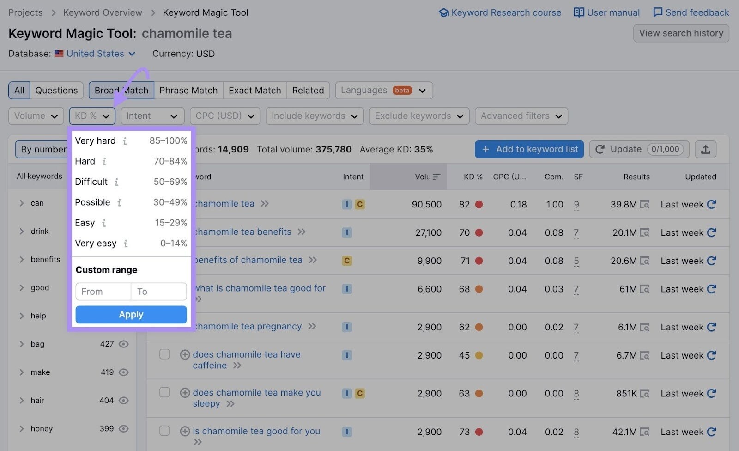Click plus icon next to 'is chamomile tea good for you'
Image resolution: width=739 pixels, height=451 pixels.
pyautogui.click(x=185, y=431)
